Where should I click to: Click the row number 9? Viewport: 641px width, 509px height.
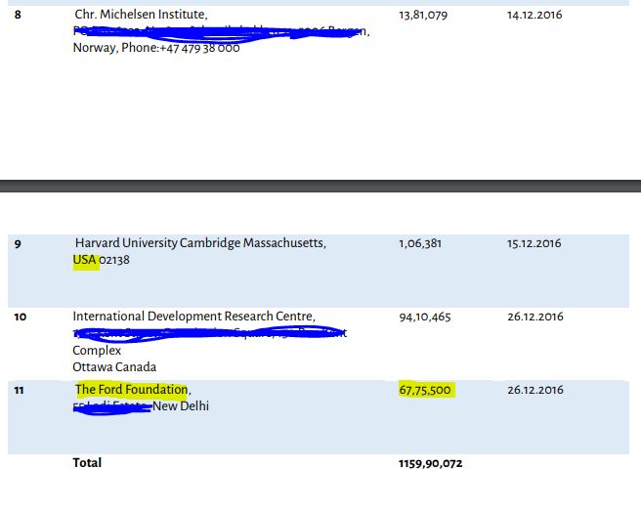pyautogui.click(x=18, y=244)
